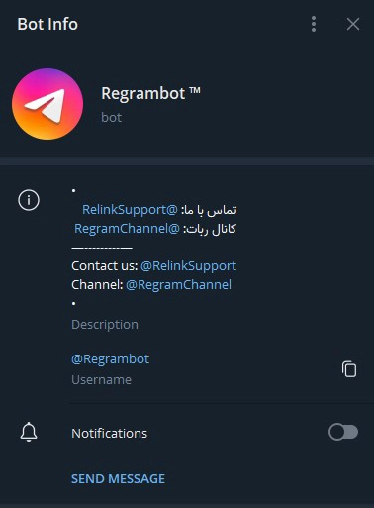Click the Persian text کانال ربات
Viewport: 374px width, 508px height.
click(210, 229)
